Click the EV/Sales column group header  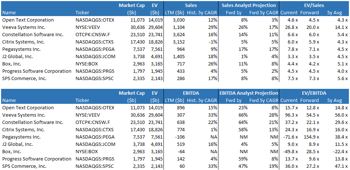[x=314, y=5]
